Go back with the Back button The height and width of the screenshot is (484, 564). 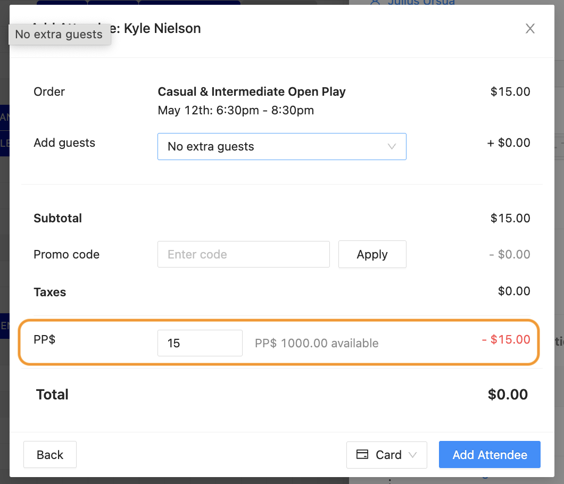click(50, 455)
